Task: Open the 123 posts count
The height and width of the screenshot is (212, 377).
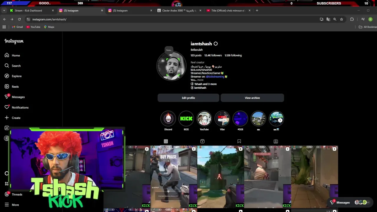Action: (x=196, y=55)
